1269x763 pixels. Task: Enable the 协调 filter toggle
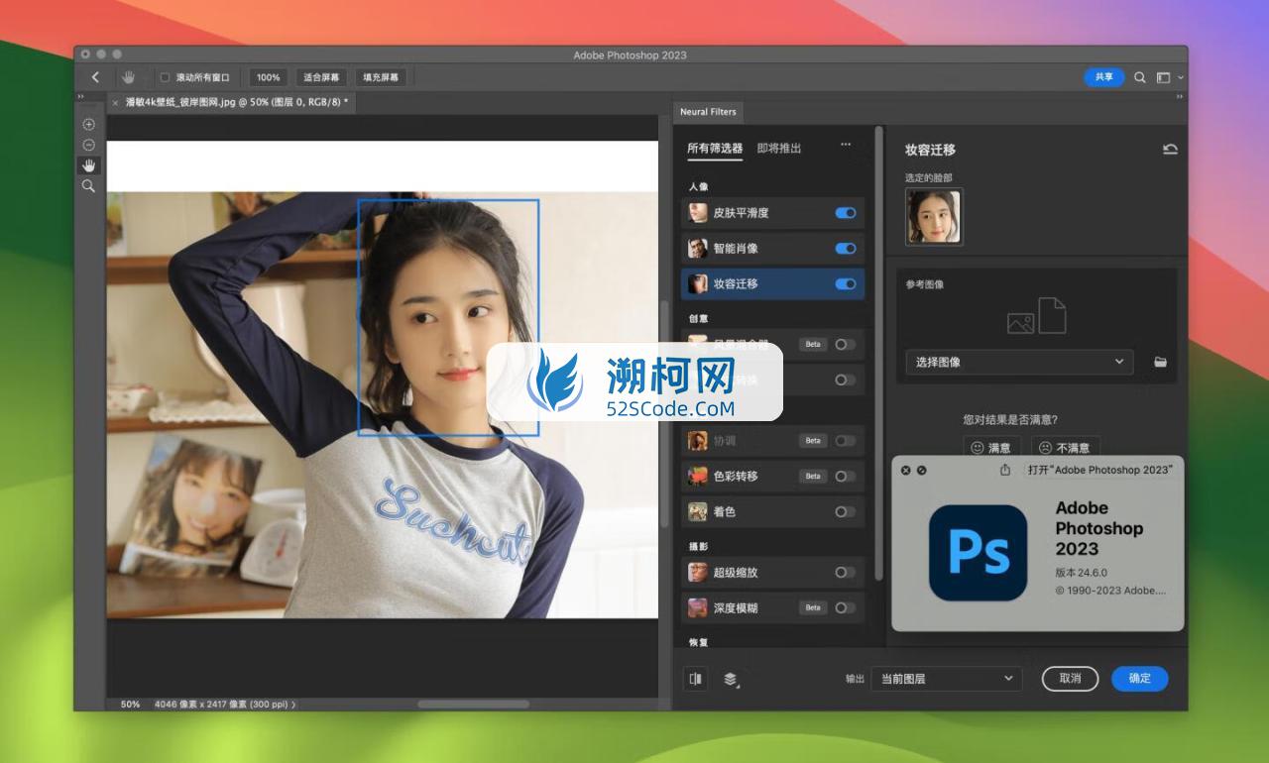(845, 440)
